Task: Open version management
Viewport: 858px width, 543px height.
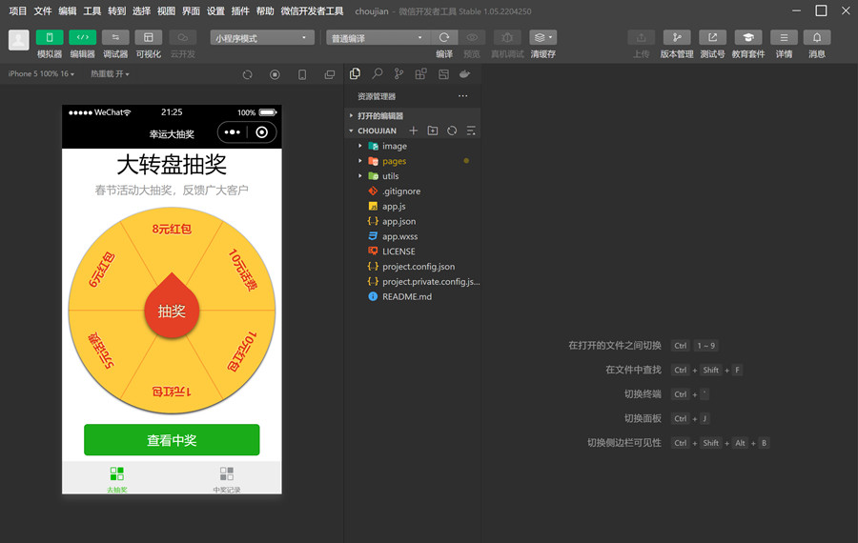Action: [x=677, y=37]
